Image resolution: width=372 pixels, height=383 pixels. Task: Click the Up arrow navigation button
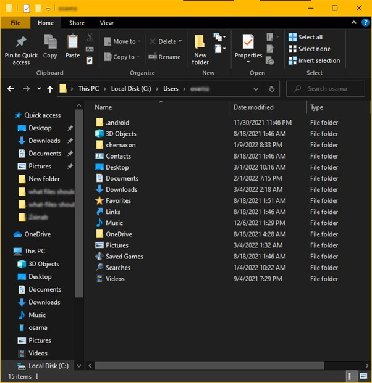coord(49,89)
